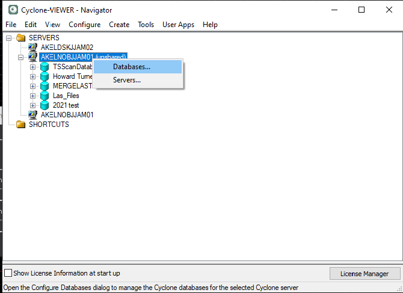Expand the Las_Files database node

[33, 96]
